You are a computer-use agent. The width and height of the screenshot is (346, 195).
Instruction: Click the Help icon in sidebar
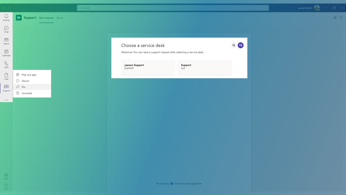click(x=6, y=186)
